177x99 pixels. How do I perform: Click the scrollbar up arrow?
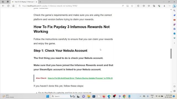click(171, 10)
